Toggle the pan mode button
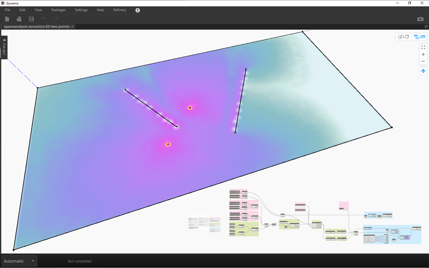 (x=423, y=71)
